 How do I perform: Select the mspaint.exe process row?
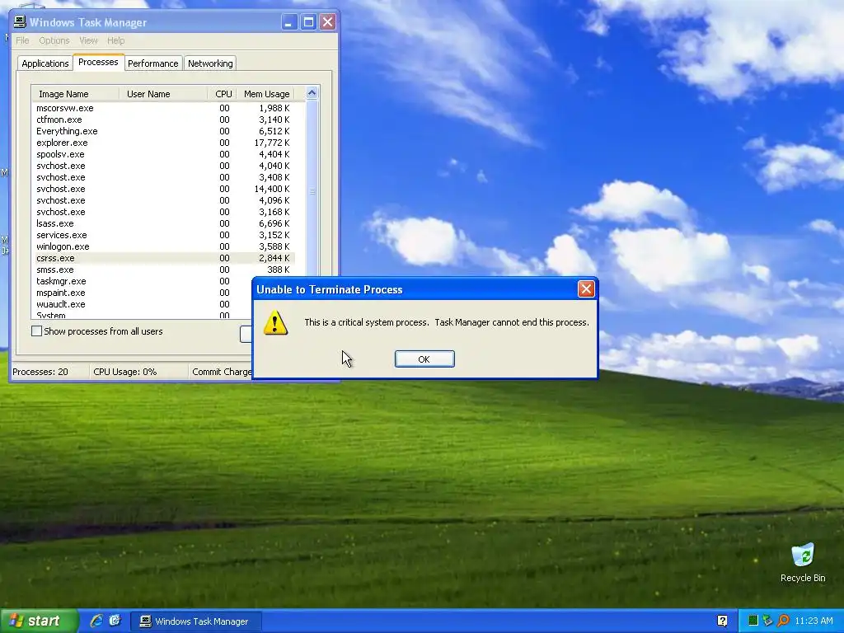click(143, 293)
